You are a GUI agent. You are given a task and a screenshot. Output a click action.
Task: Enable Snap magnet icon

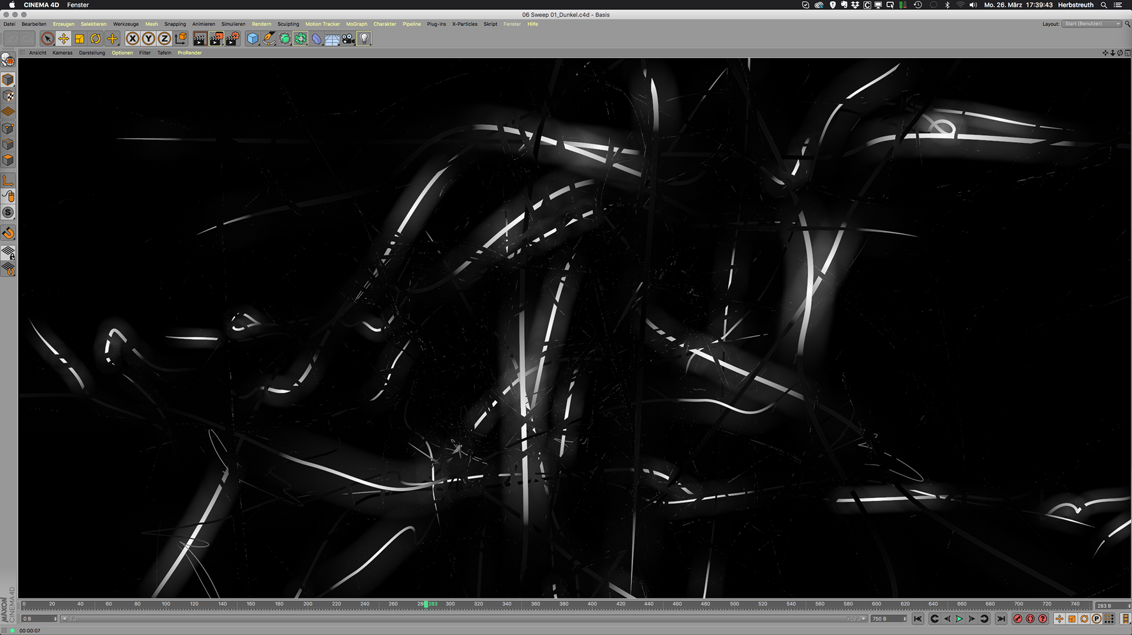click(8, 233)
